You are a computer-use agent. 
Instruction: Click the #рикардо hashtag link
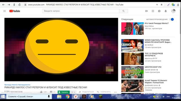pos(8,85)
